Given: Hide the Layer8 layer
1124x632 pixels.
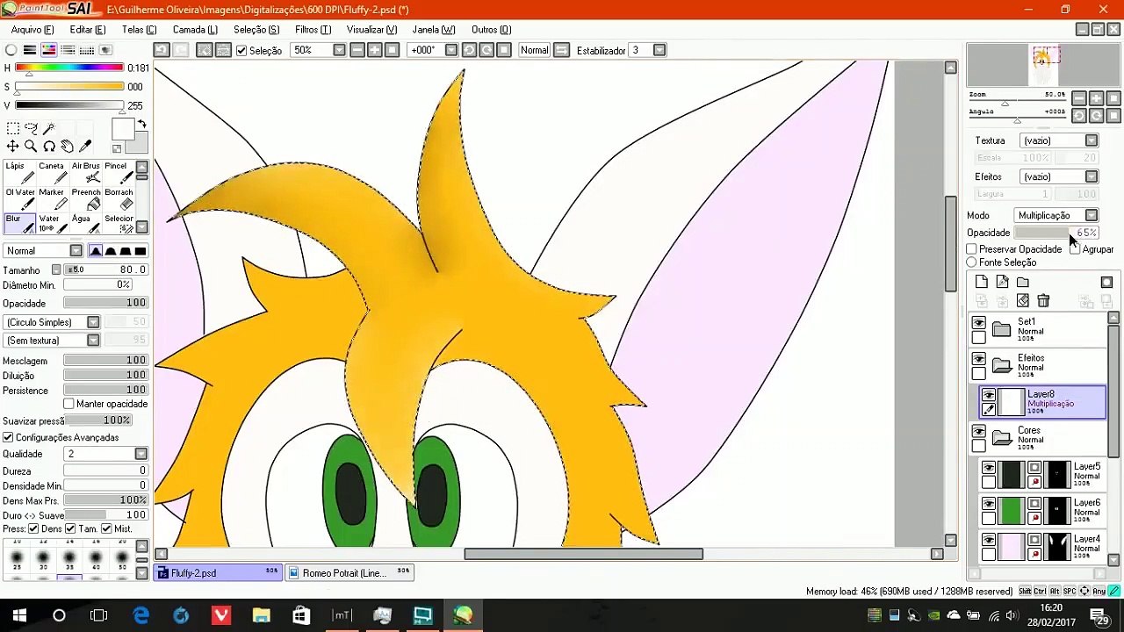Looking at the screenshot, I should click(989, 395).
